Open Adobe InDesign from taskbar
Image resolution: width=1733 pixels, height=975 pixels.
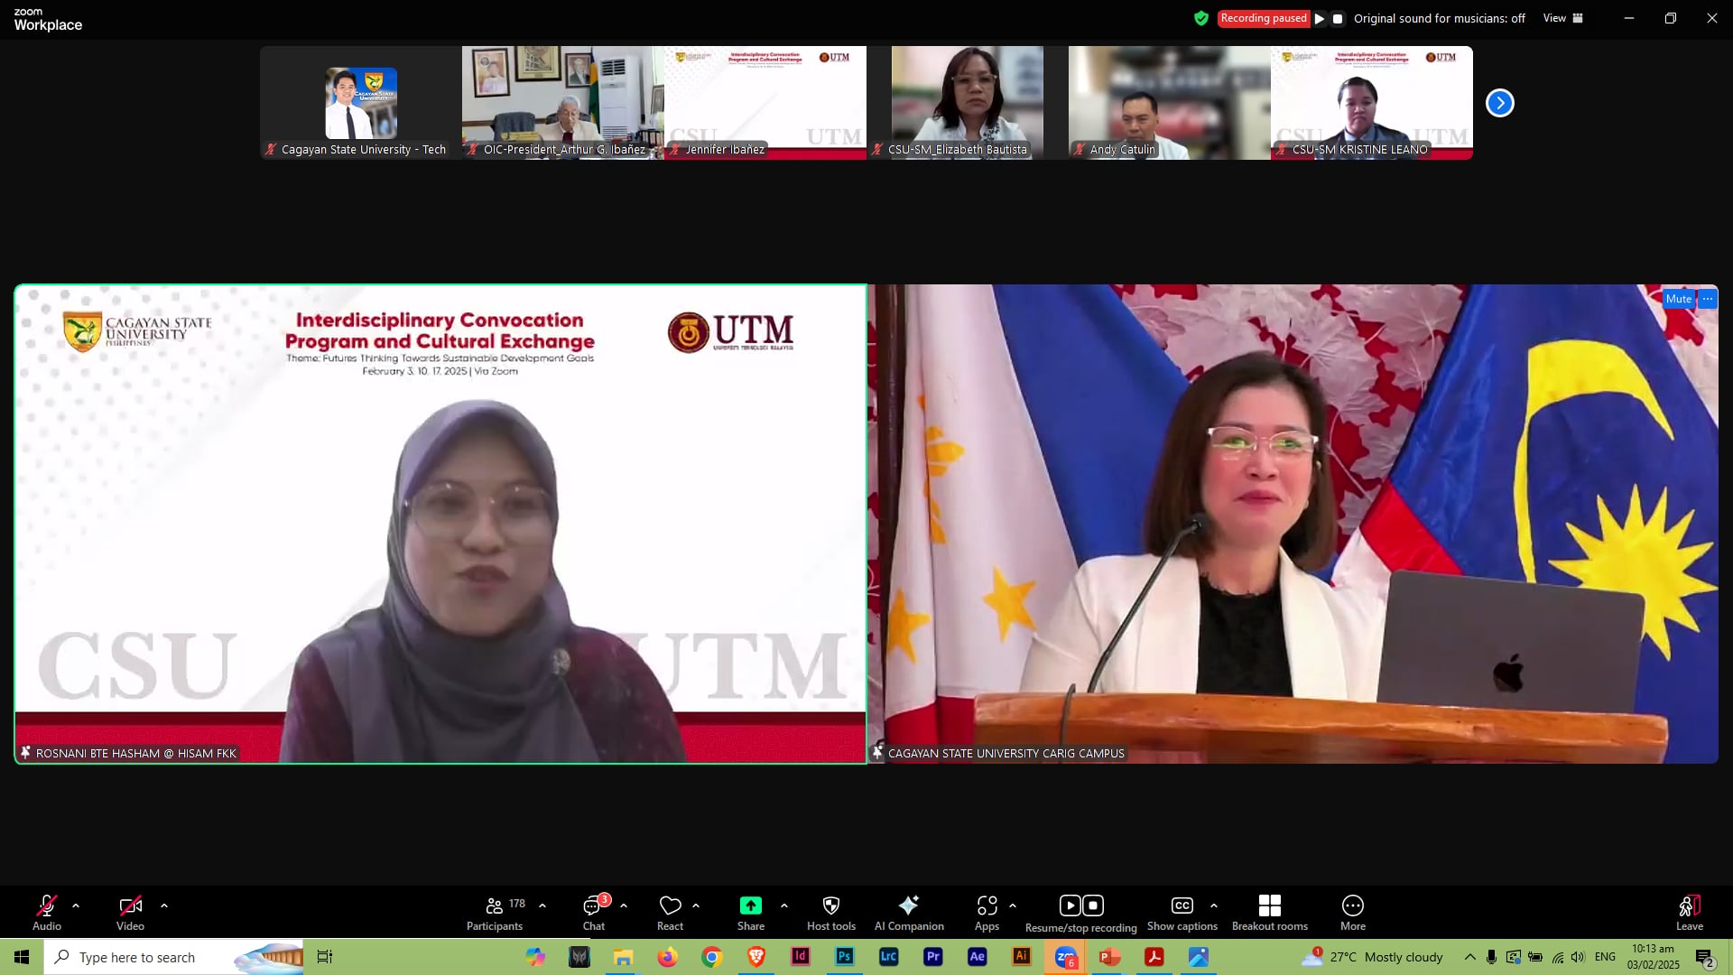tap(801, 957)
